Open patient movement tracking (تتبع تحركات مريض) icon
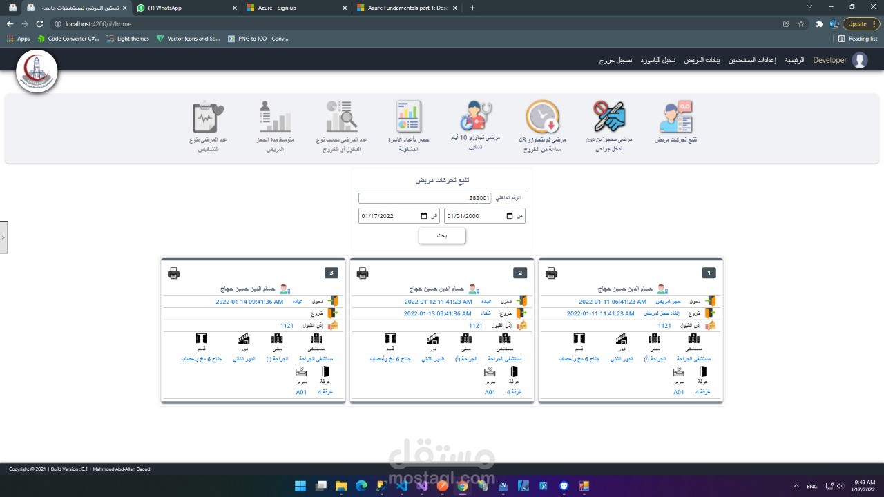This screenshot has width=884, height=497. pyautogui.click(x=676, y=117)
